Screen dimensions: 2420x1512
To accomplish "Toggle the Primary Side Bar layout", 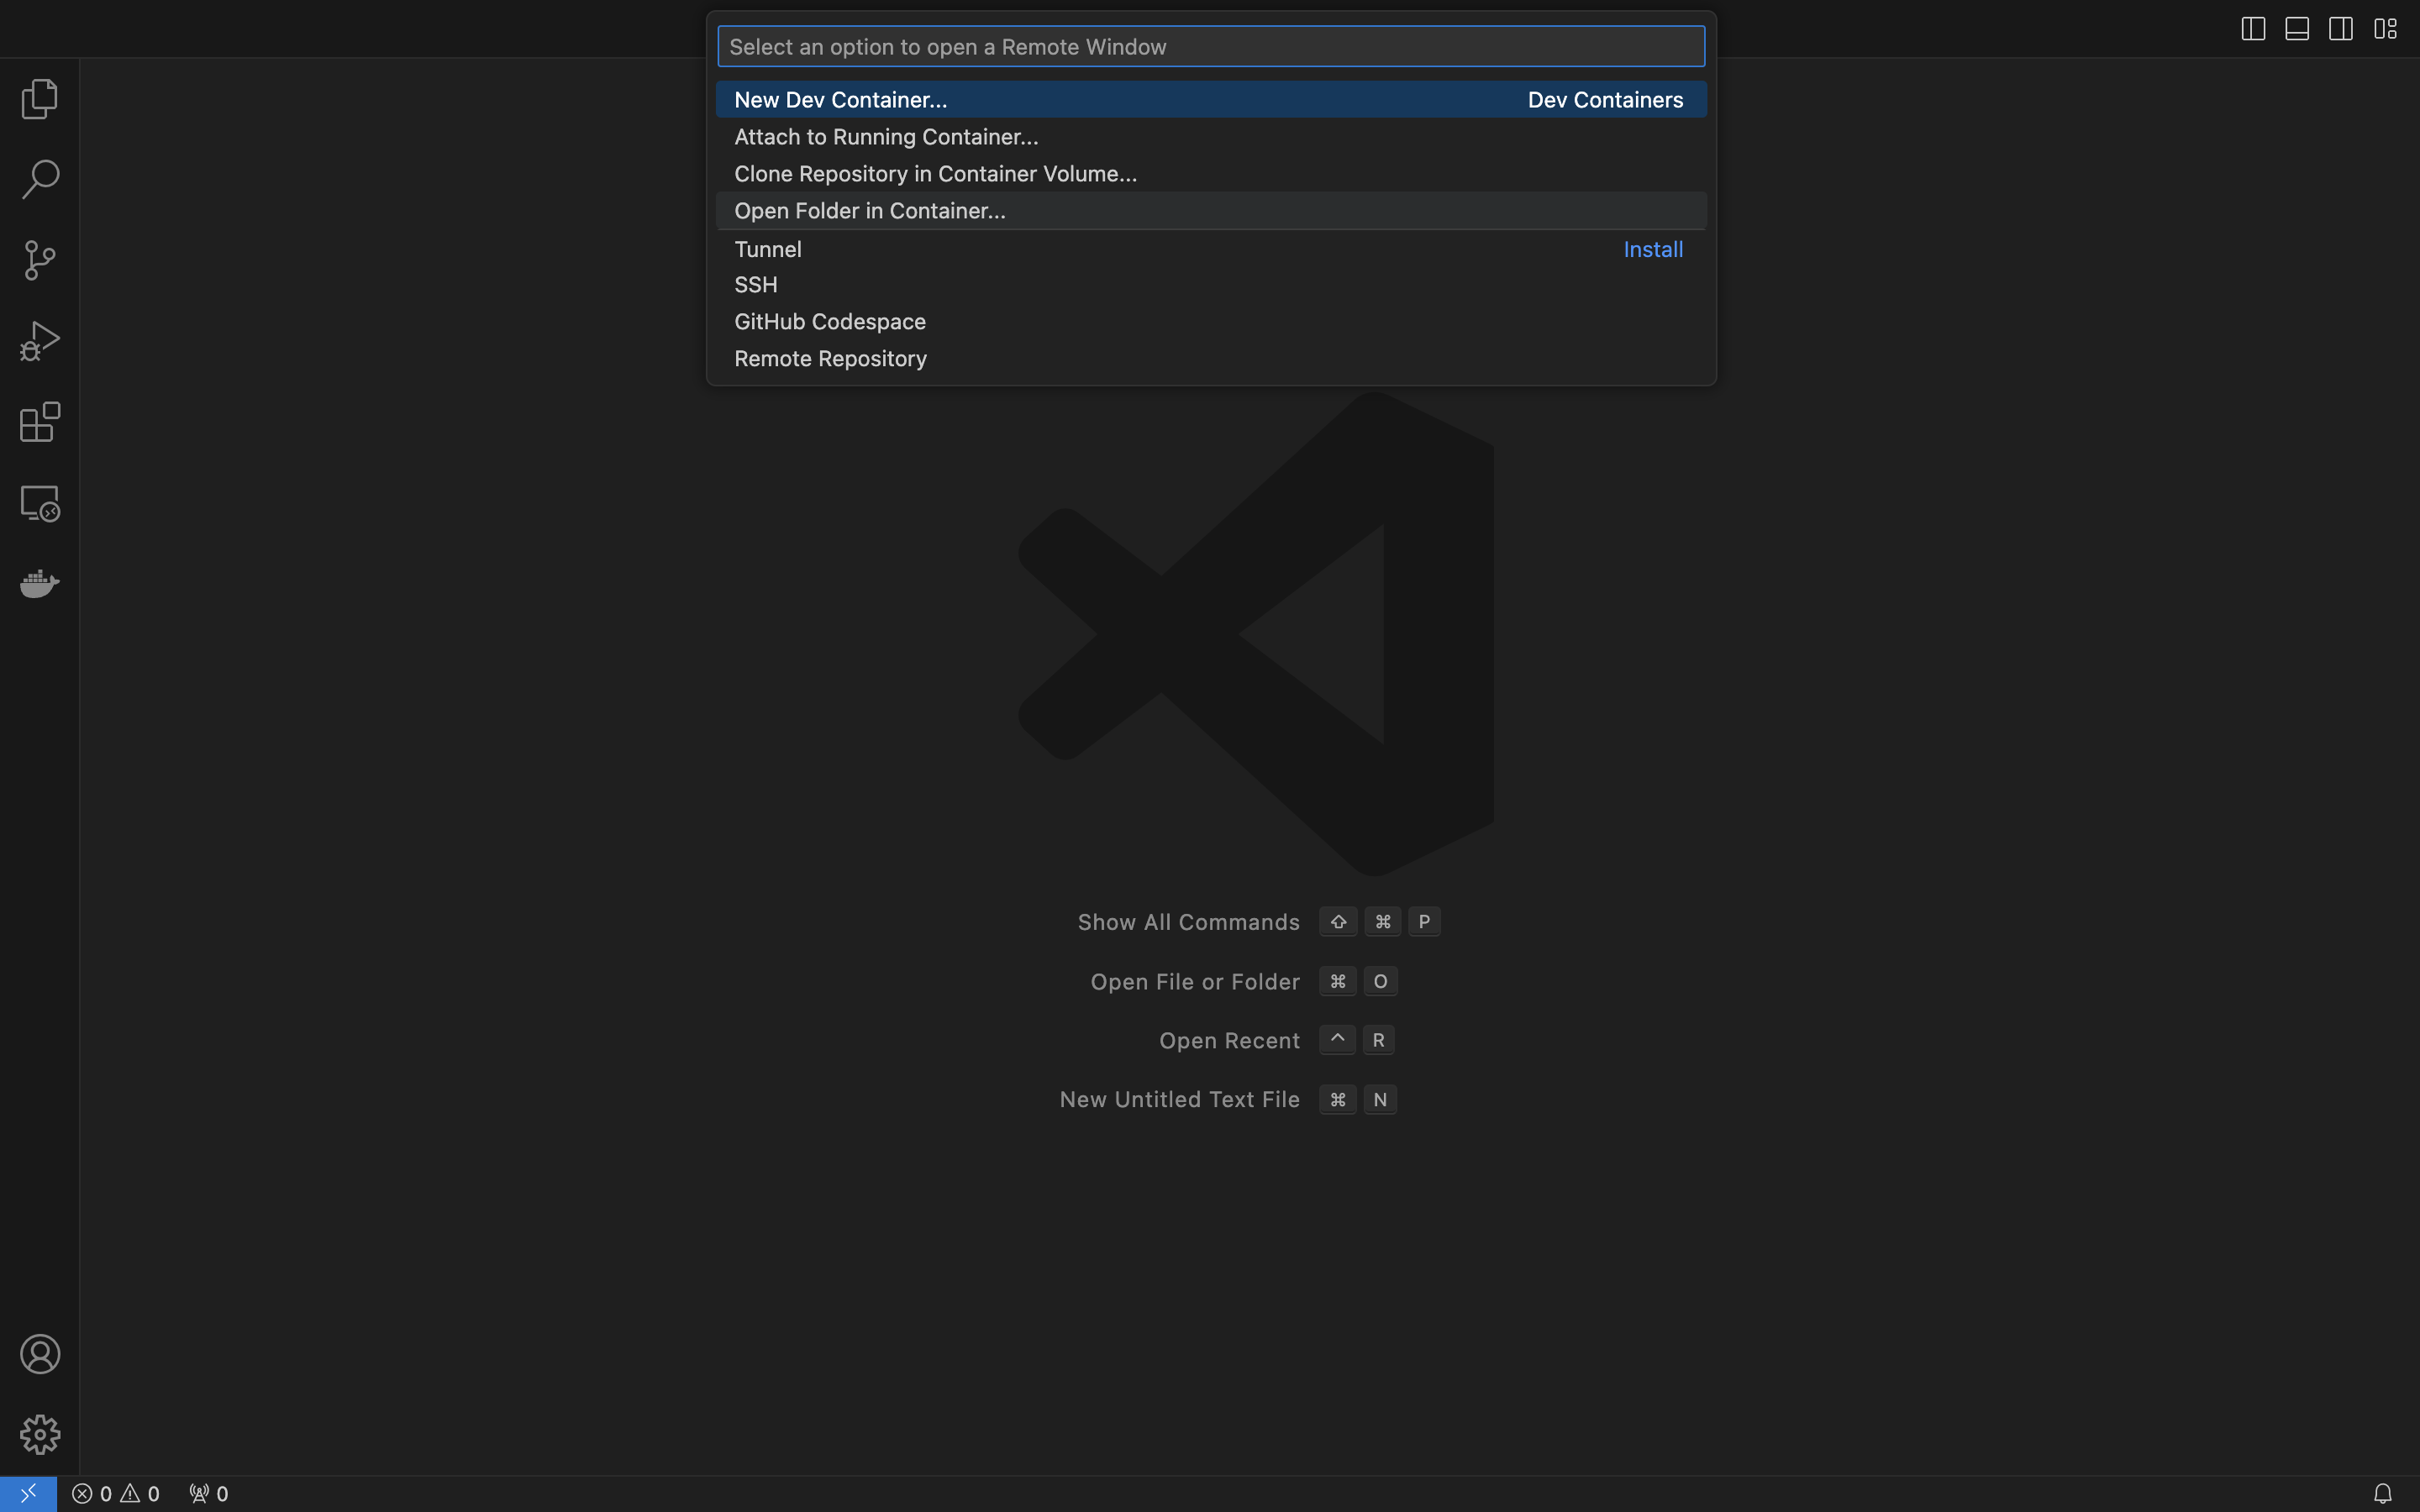I will (2253, 29).
